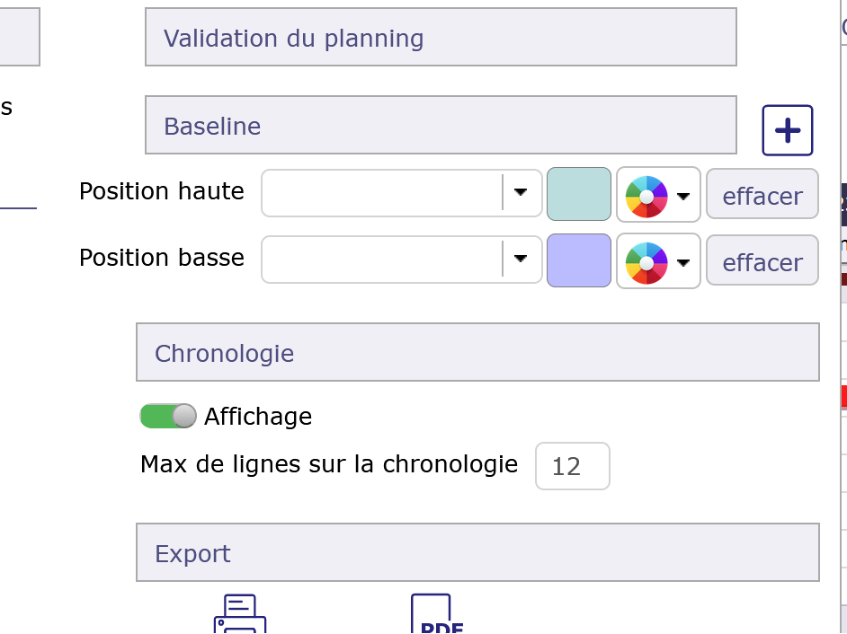The image size is (847, 634).
Task: Focus the Position haute text field
Action: [382, 193]
